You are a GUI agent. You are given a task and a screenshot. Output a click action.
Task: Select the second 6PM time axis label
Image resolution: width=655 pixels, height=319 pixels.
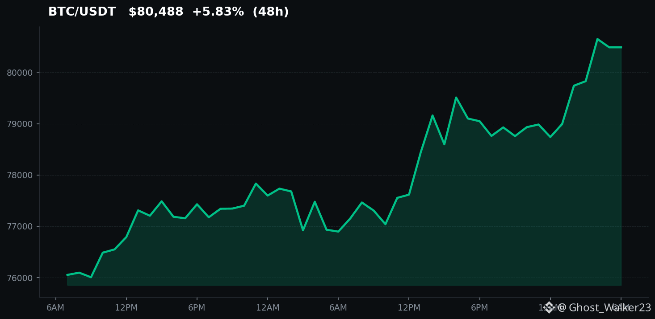pos(479,308)
